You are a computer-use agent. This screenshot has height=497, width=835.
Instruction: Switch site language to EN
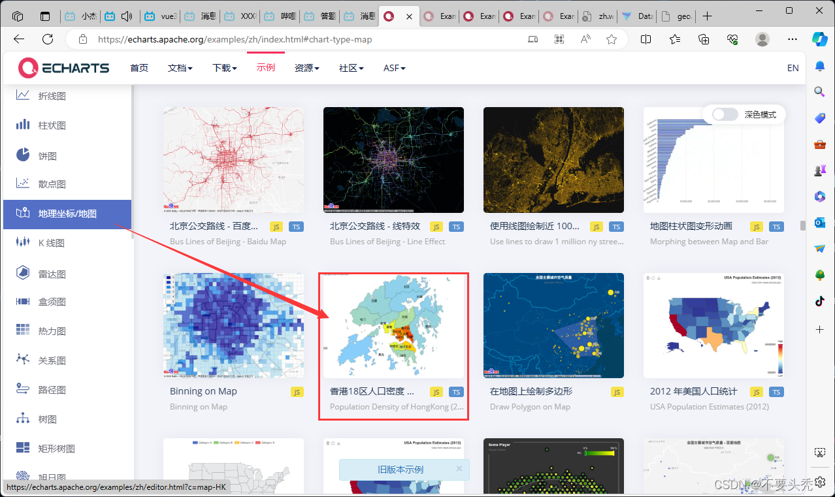pyautogui.click(x=793, y=67)
